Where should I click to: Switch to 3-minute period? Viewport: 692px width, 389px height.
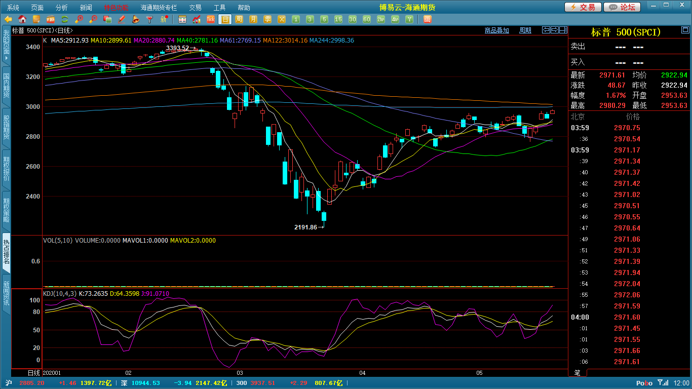(x=310, y=19)
